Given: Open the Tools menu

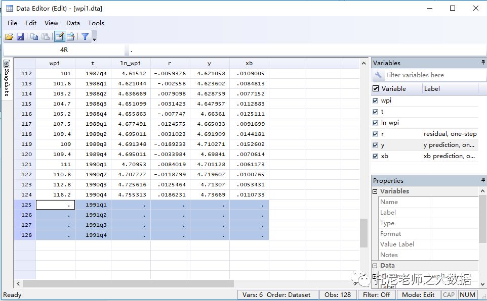Looking at the screenshot, I should 96,23.
